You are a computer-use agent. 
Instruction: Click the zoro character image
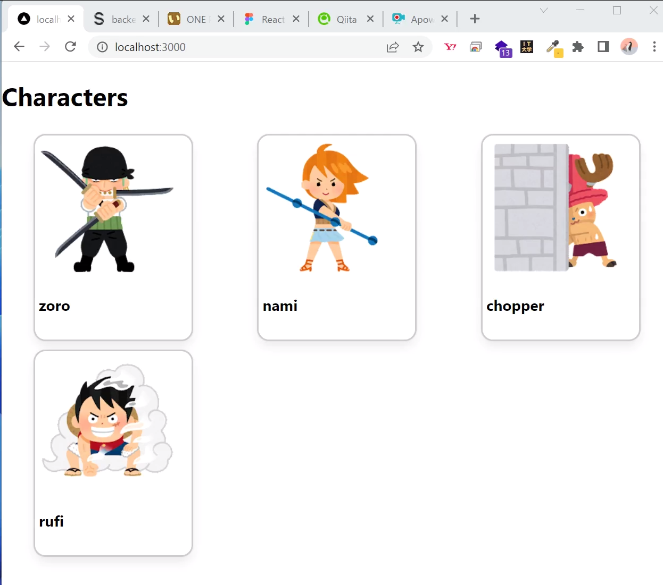pyautogui.click(x=107, y=208)
